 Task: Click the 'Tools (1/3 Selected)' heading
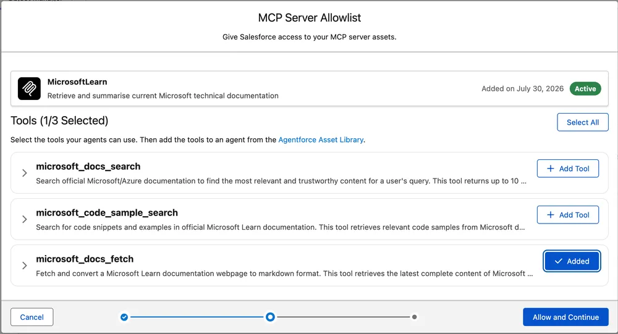pos(59,120)
